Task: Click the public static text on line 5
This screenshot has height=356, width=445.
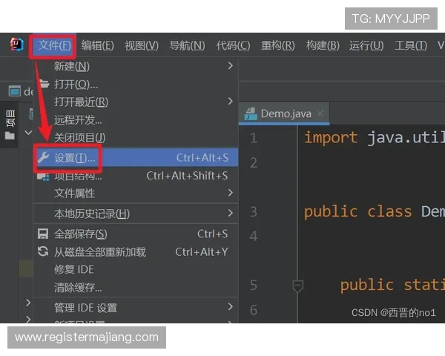Action: [x=392, y=285]
